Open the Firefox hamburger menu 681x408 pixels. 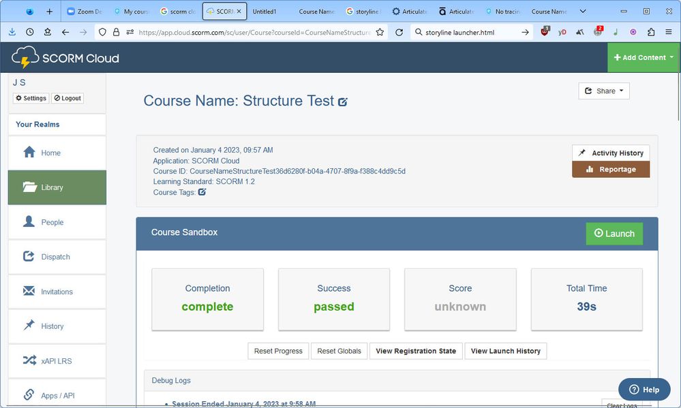click(669, 32)
